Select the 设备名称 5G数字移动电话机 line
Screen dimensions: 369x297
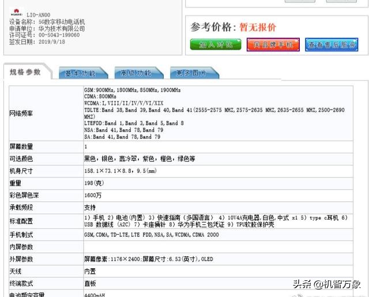pyautogui.click(x=47, y=22)
